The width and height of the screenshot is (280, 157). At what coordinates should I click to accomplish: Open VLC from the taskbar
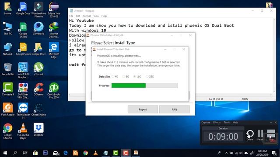(95, 153)
